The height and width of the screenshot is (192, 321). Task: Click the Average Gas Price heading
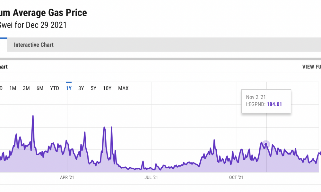coord(50,13)
